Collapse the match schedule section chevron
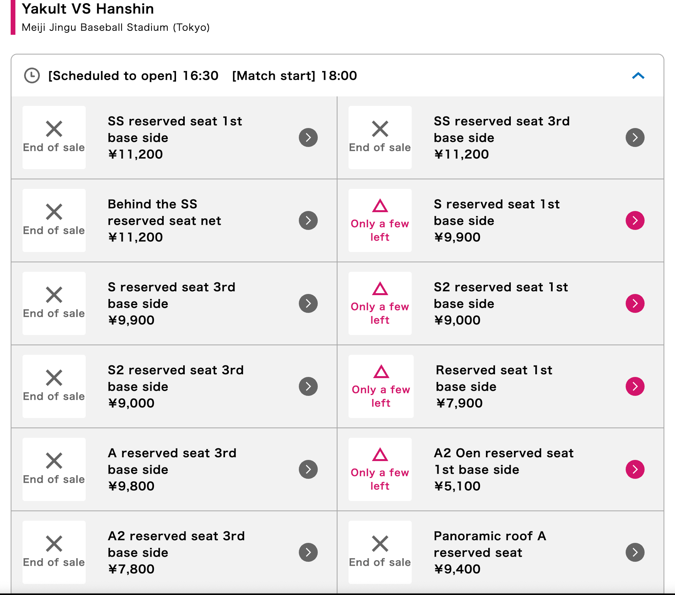Screen dimensions: 675x595 (638, 75)
